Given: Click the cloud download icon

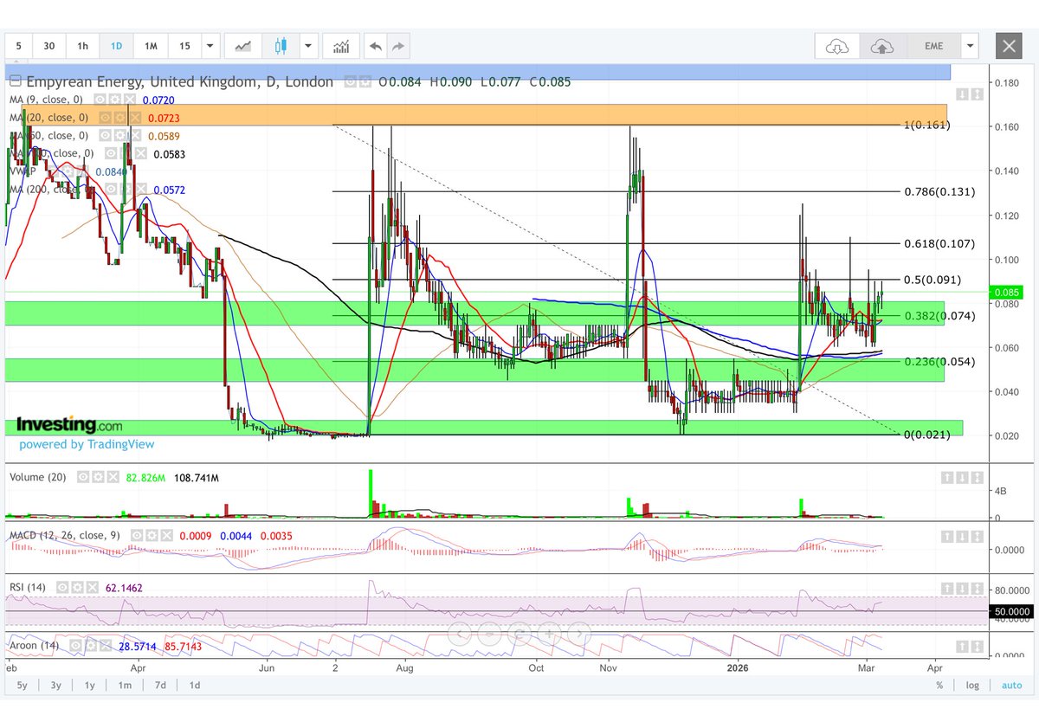Looking at the screenshot, I should tap(836, 45).
